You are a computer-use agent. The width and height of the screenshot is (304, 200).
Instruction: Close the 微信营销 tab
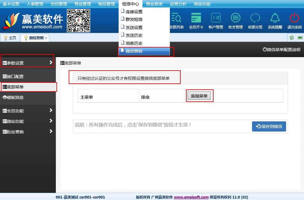[x=46, y=38]
